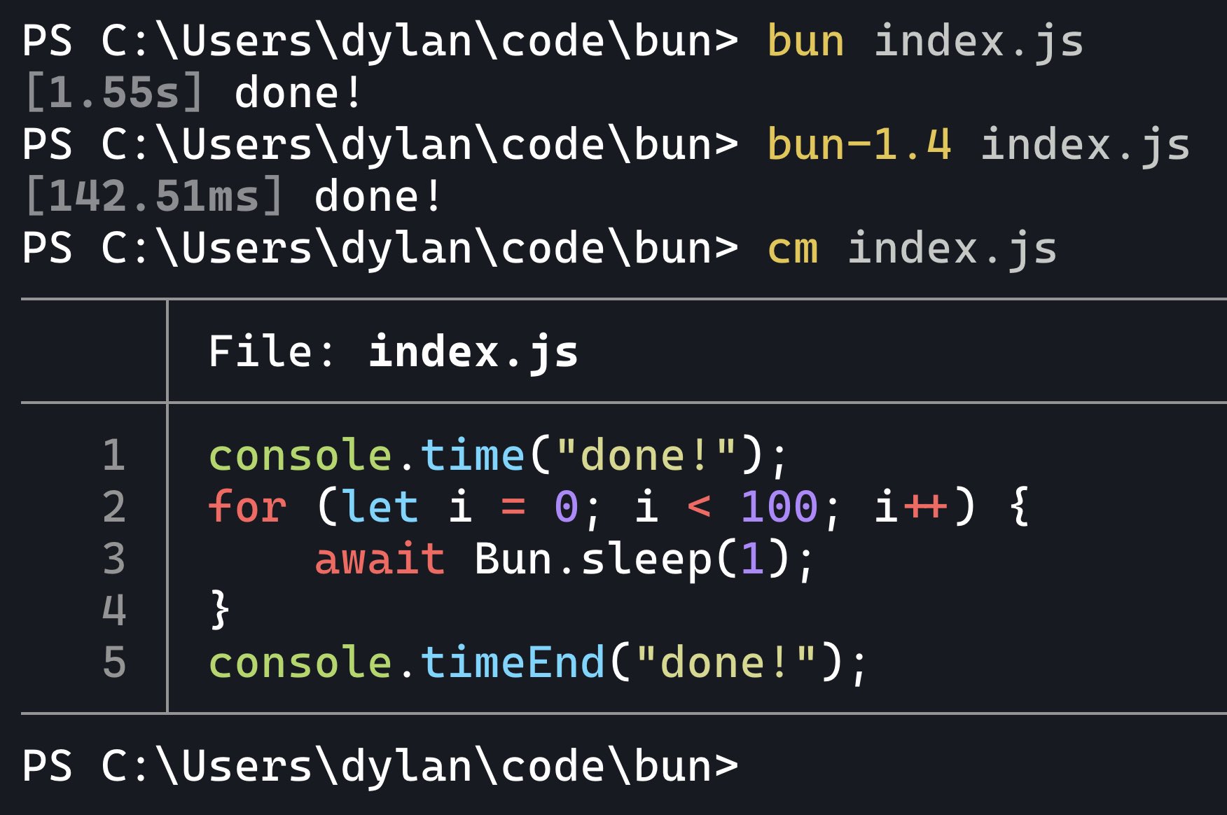Click the green "console" on line 5
Image resolution: width=1227 pixels, height=815 pixels.
[x=300, y=662]
